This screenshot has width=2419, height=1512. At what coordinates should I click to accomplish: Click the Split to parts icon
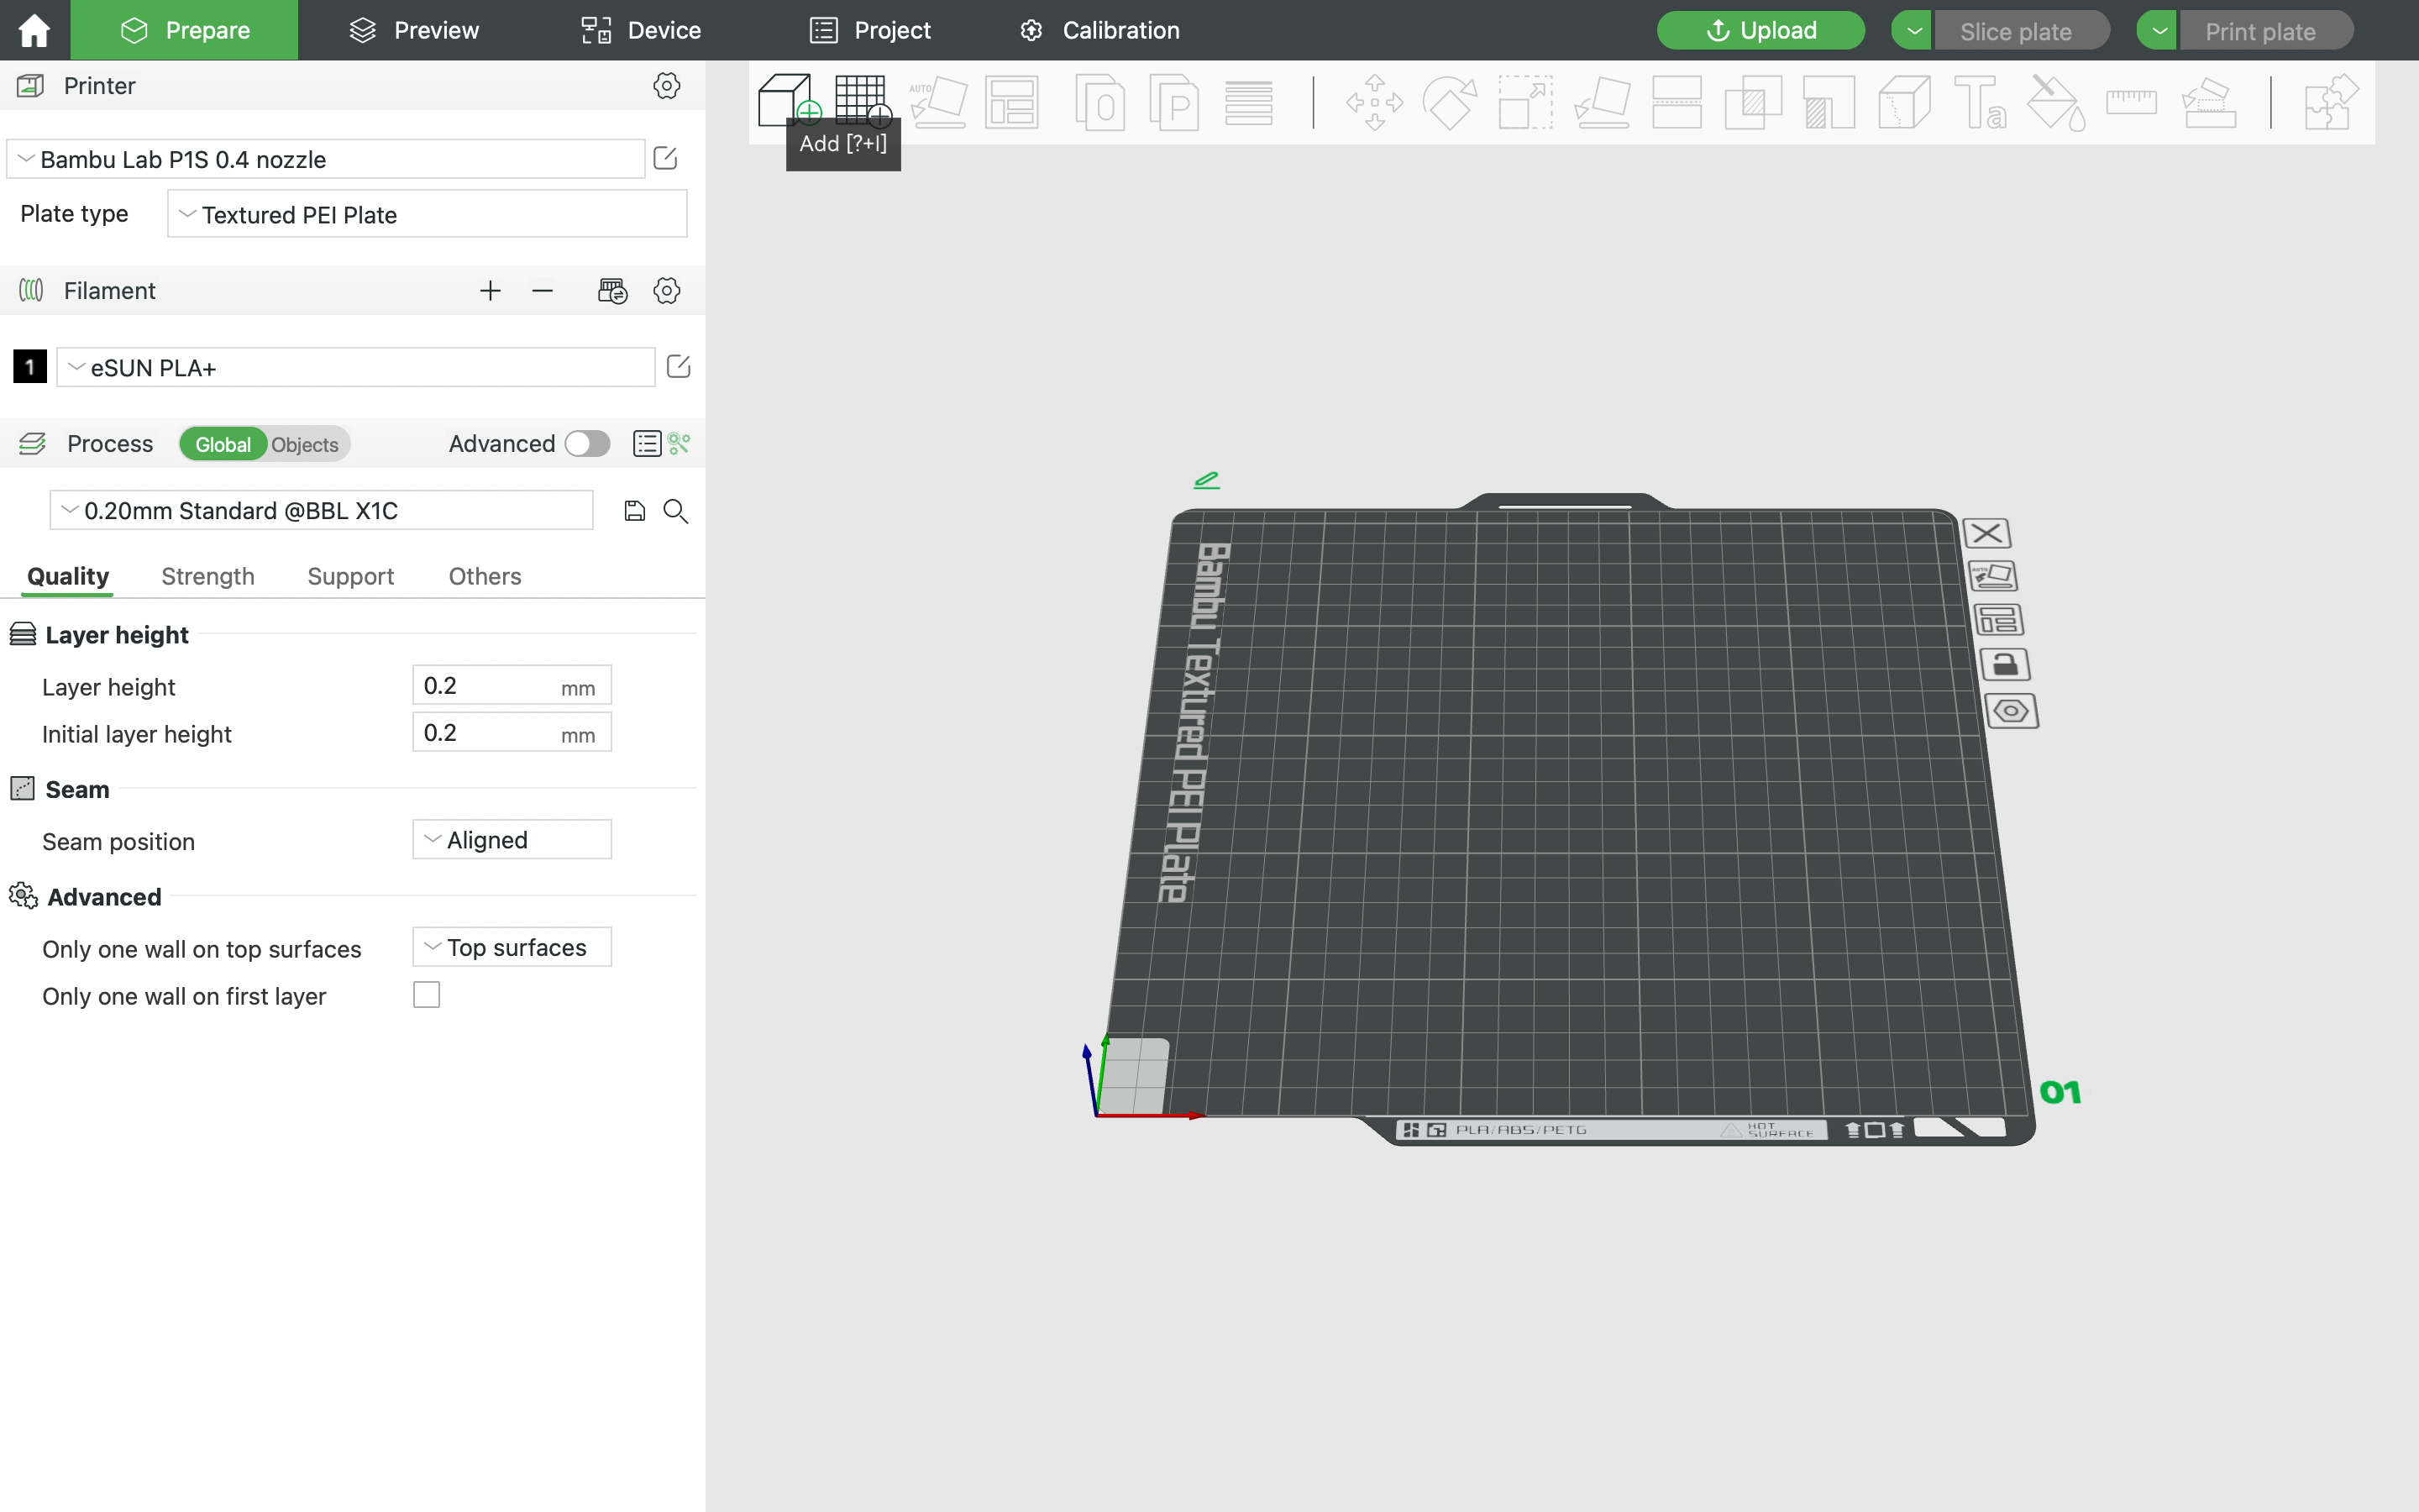(x=1174, y=102)
